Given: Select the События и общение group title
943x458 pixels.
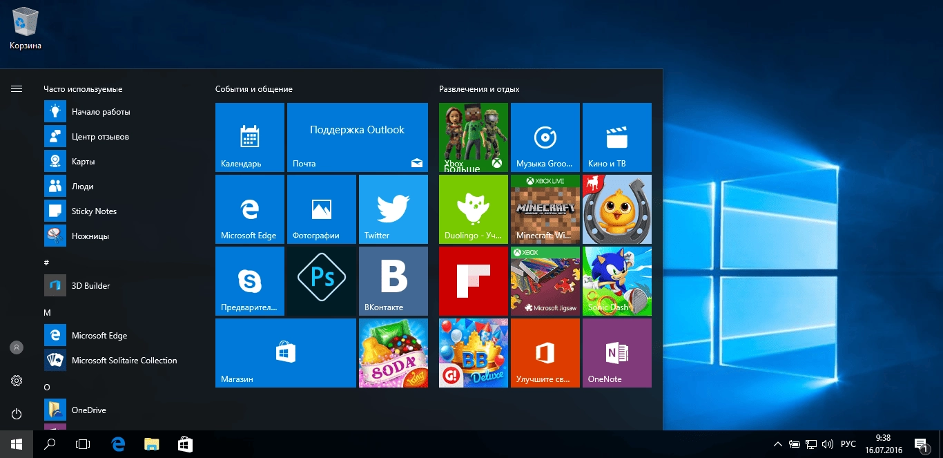Looking at the screenshot, I should point(253,89).
